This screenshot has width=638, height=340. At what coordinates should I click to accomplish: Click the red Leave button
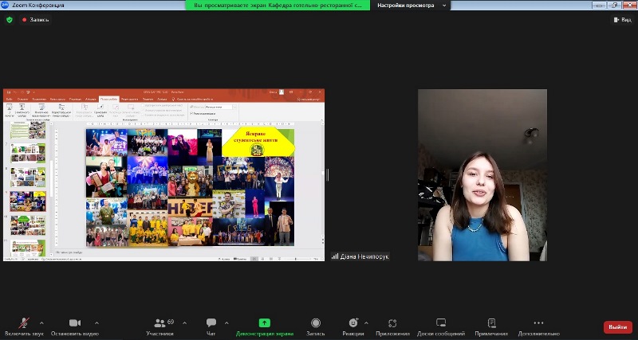(x=617, y=326)
